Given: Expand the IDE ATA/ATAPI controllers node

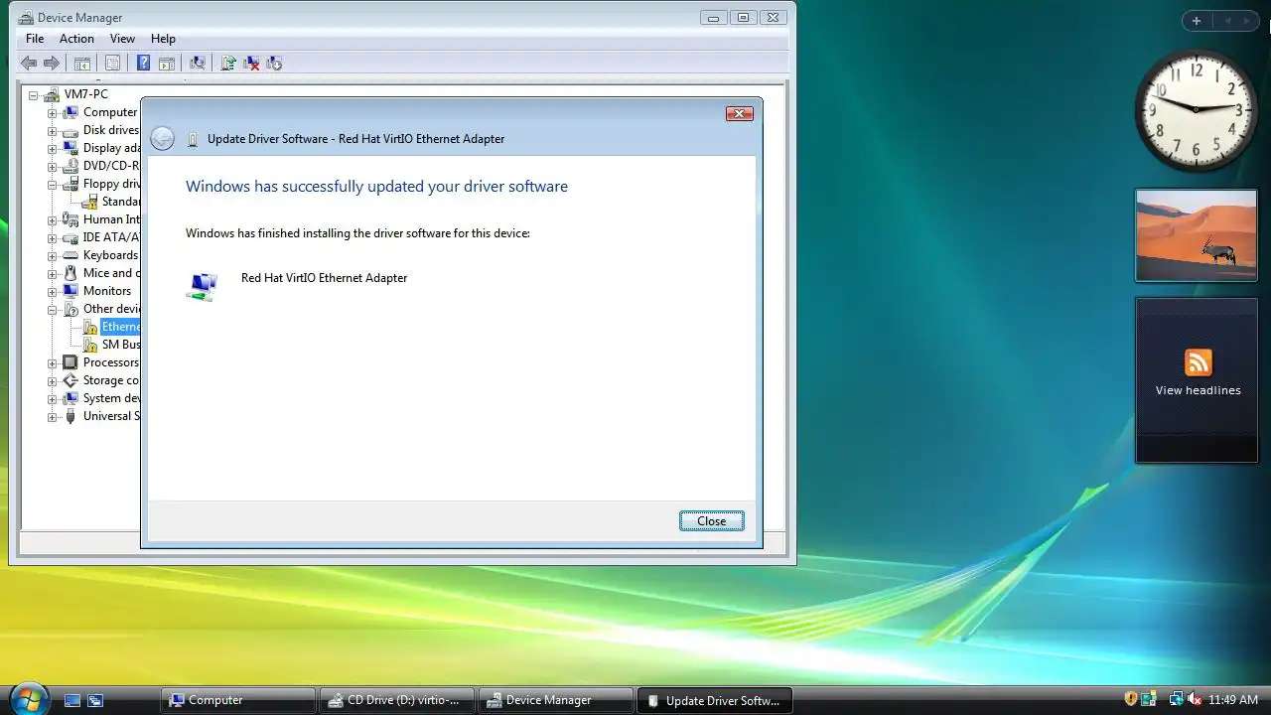Looking at the screenshot, I should (x=52, y=238).
